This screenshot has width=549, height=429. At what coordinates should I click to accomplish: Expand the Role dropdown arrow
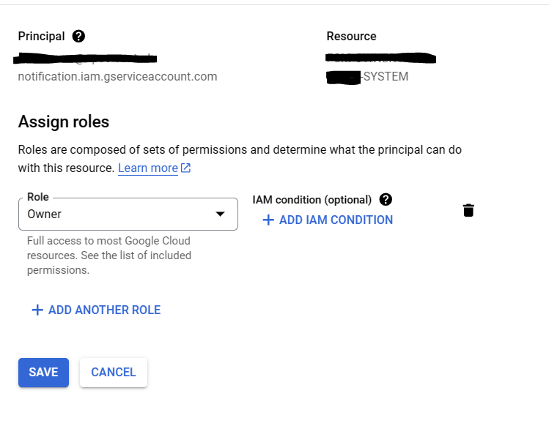[x=220, y=214]
